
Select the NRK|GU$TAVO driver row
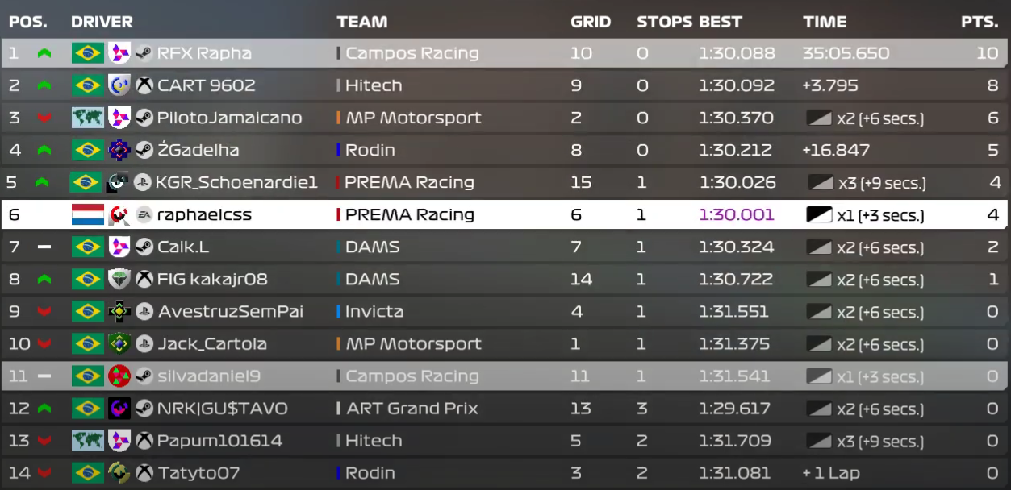[222, 409]
